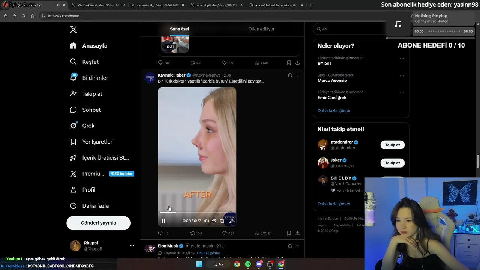Image resolution: width=480 pixels, height=270 pixels.
Task: Reply to top post with 118 comments
Action: pos(163,63)
